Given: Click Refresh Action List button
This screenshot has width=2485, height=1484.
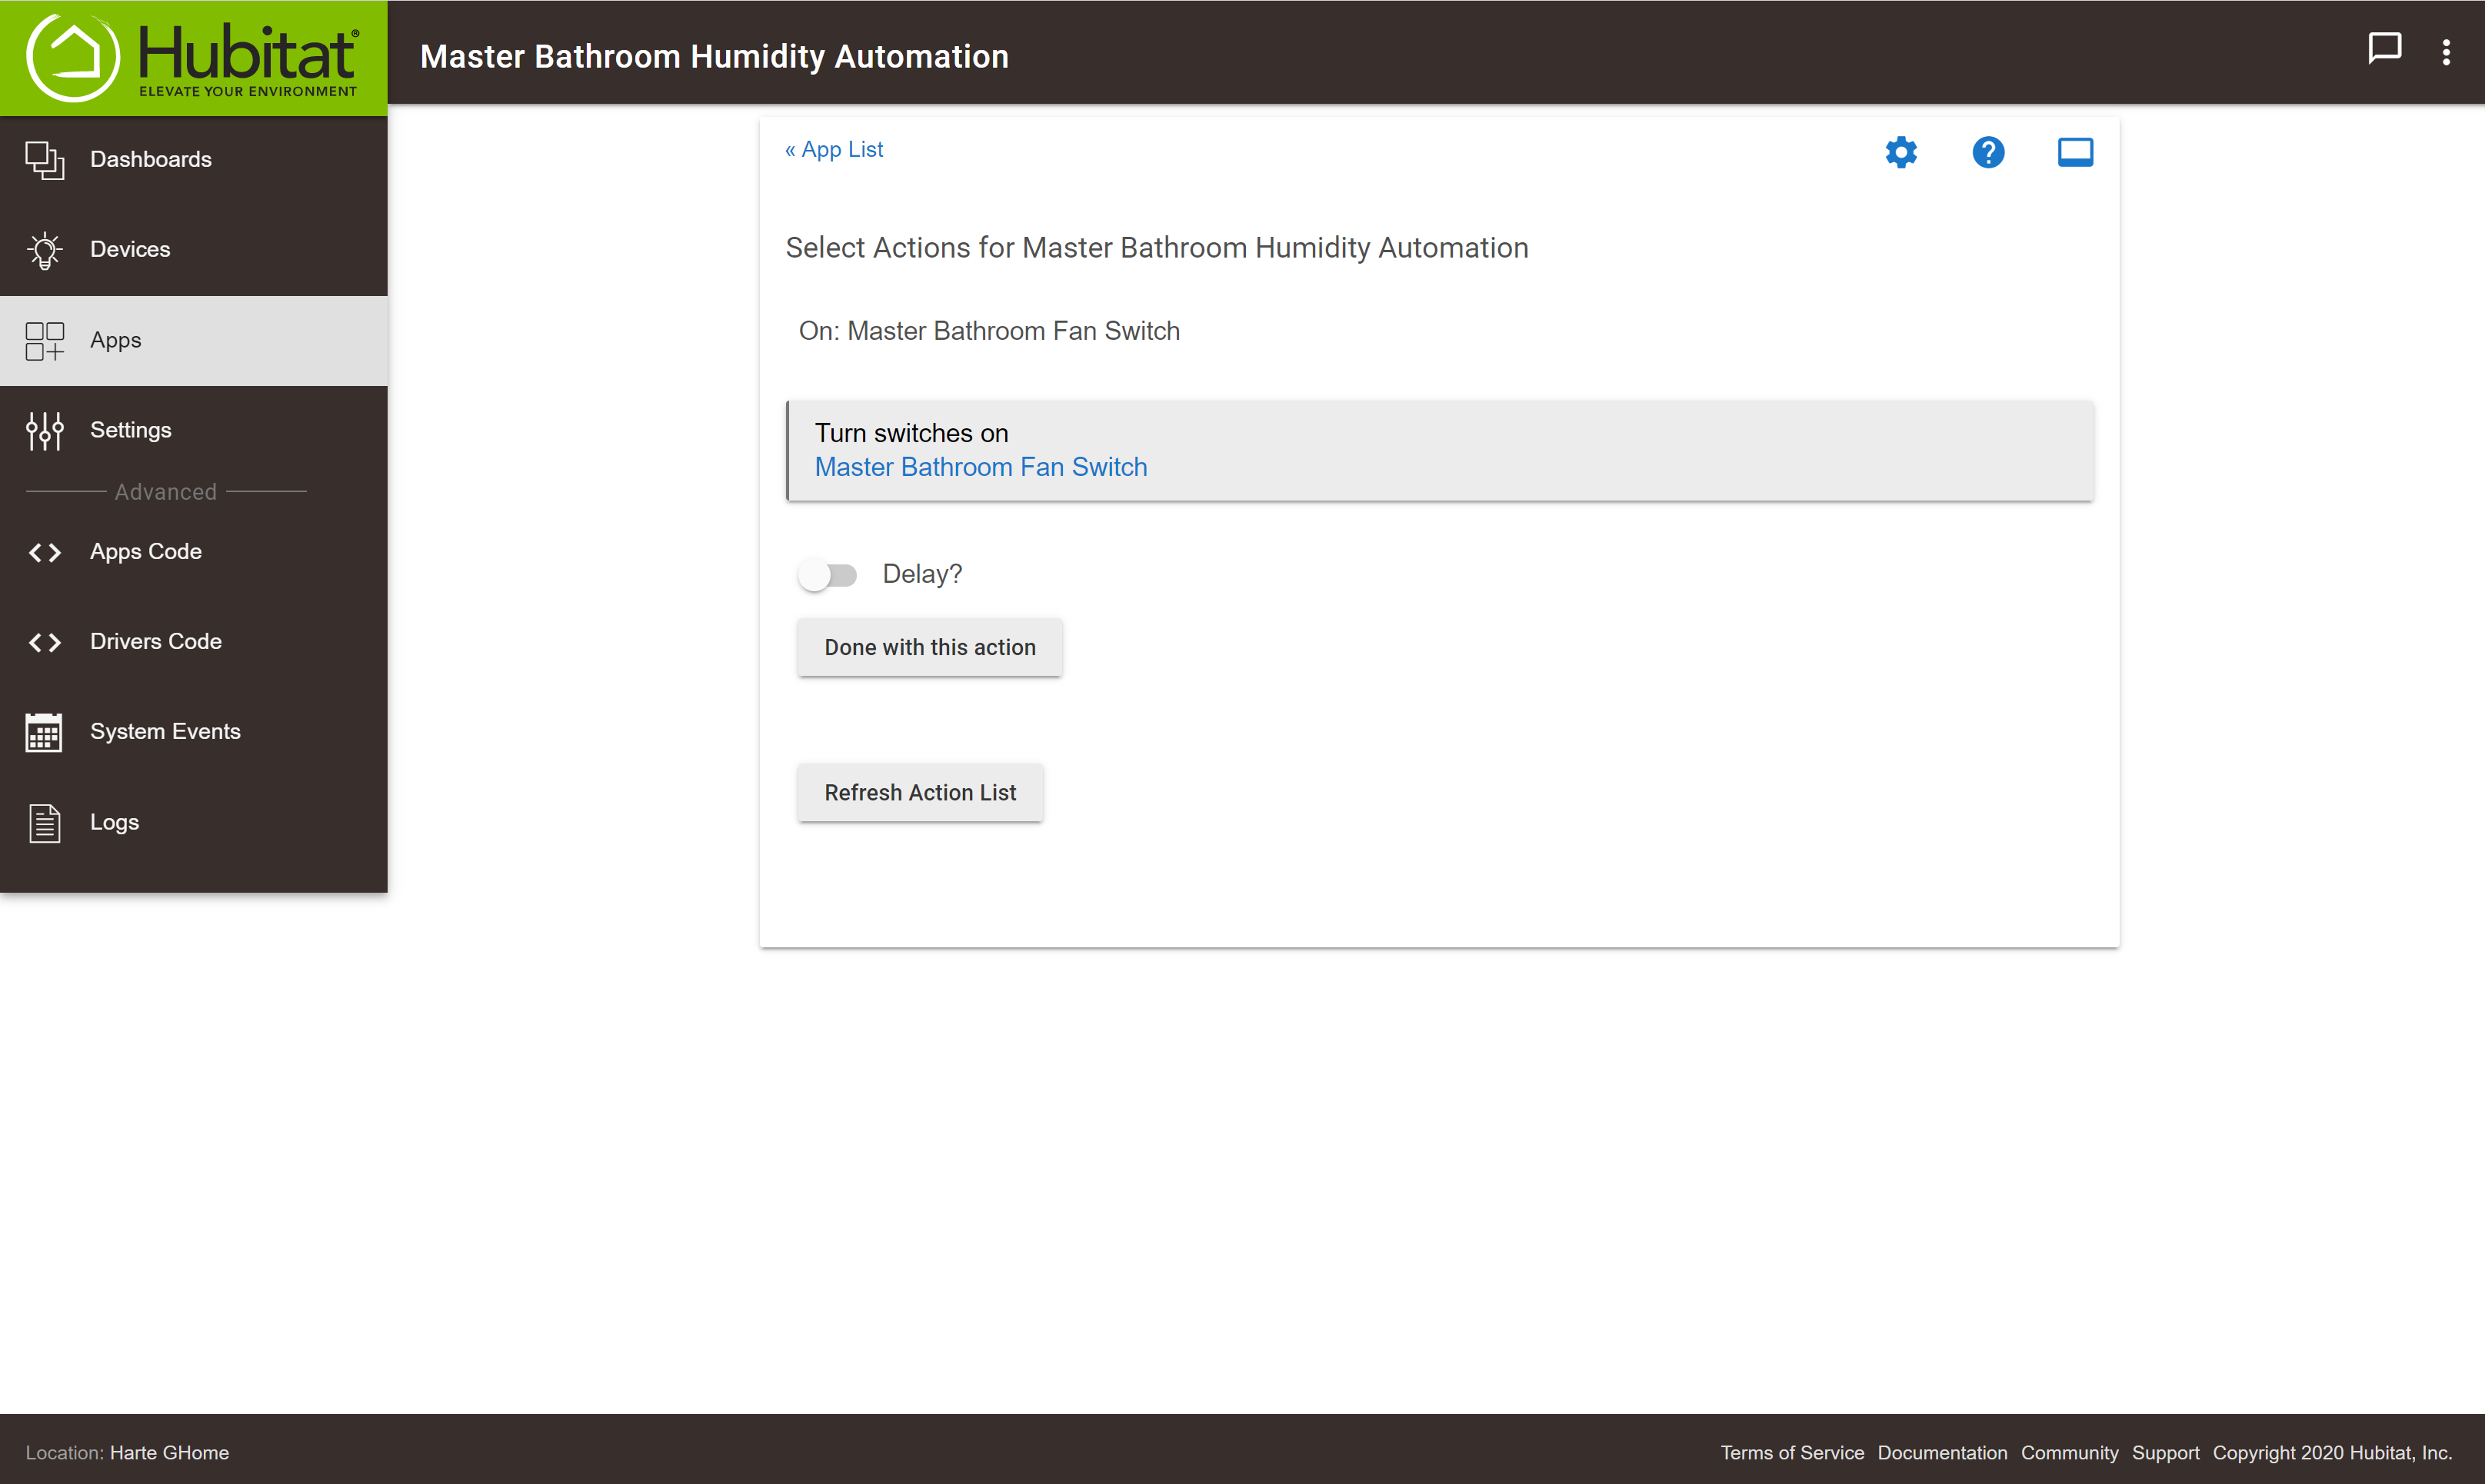Looking at the screenshot, I should [x=919, y=792].
